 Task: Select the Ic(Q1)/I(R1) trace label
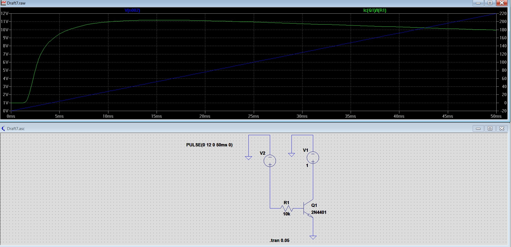click(374, 10)
